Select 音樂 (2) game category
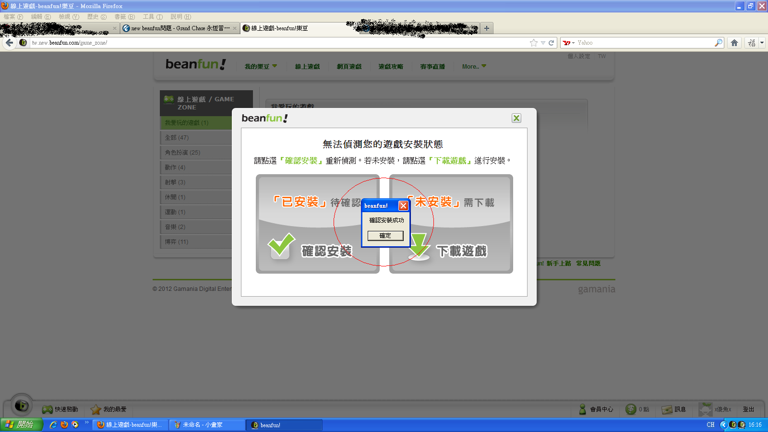 [196, 227]
